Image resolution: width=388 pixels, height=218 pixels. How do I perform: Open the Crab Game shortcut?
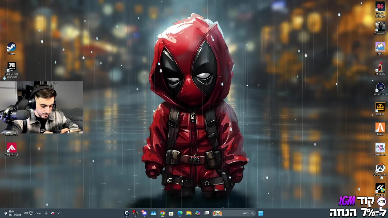coord(380,150)
